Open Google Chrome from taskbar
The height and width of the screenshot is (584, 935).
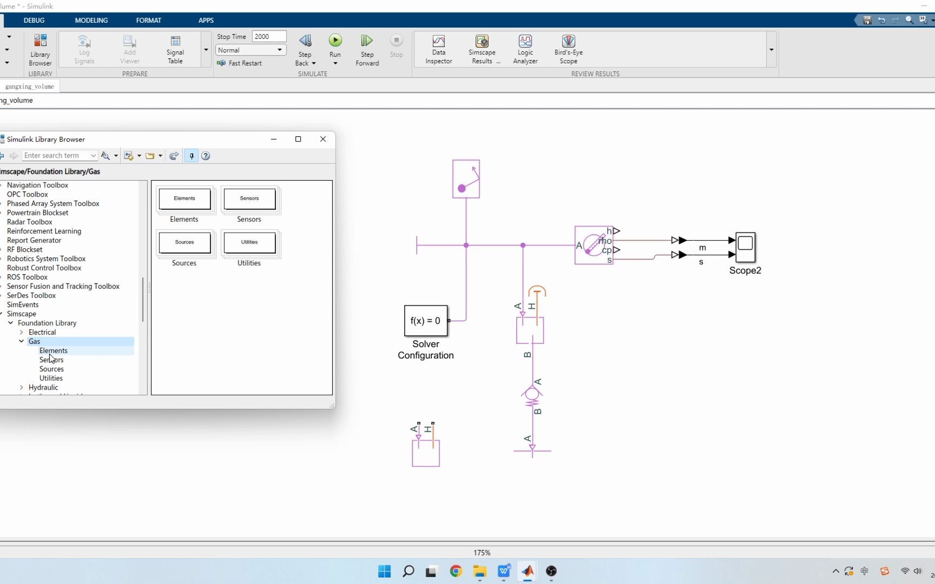point(456,571)
